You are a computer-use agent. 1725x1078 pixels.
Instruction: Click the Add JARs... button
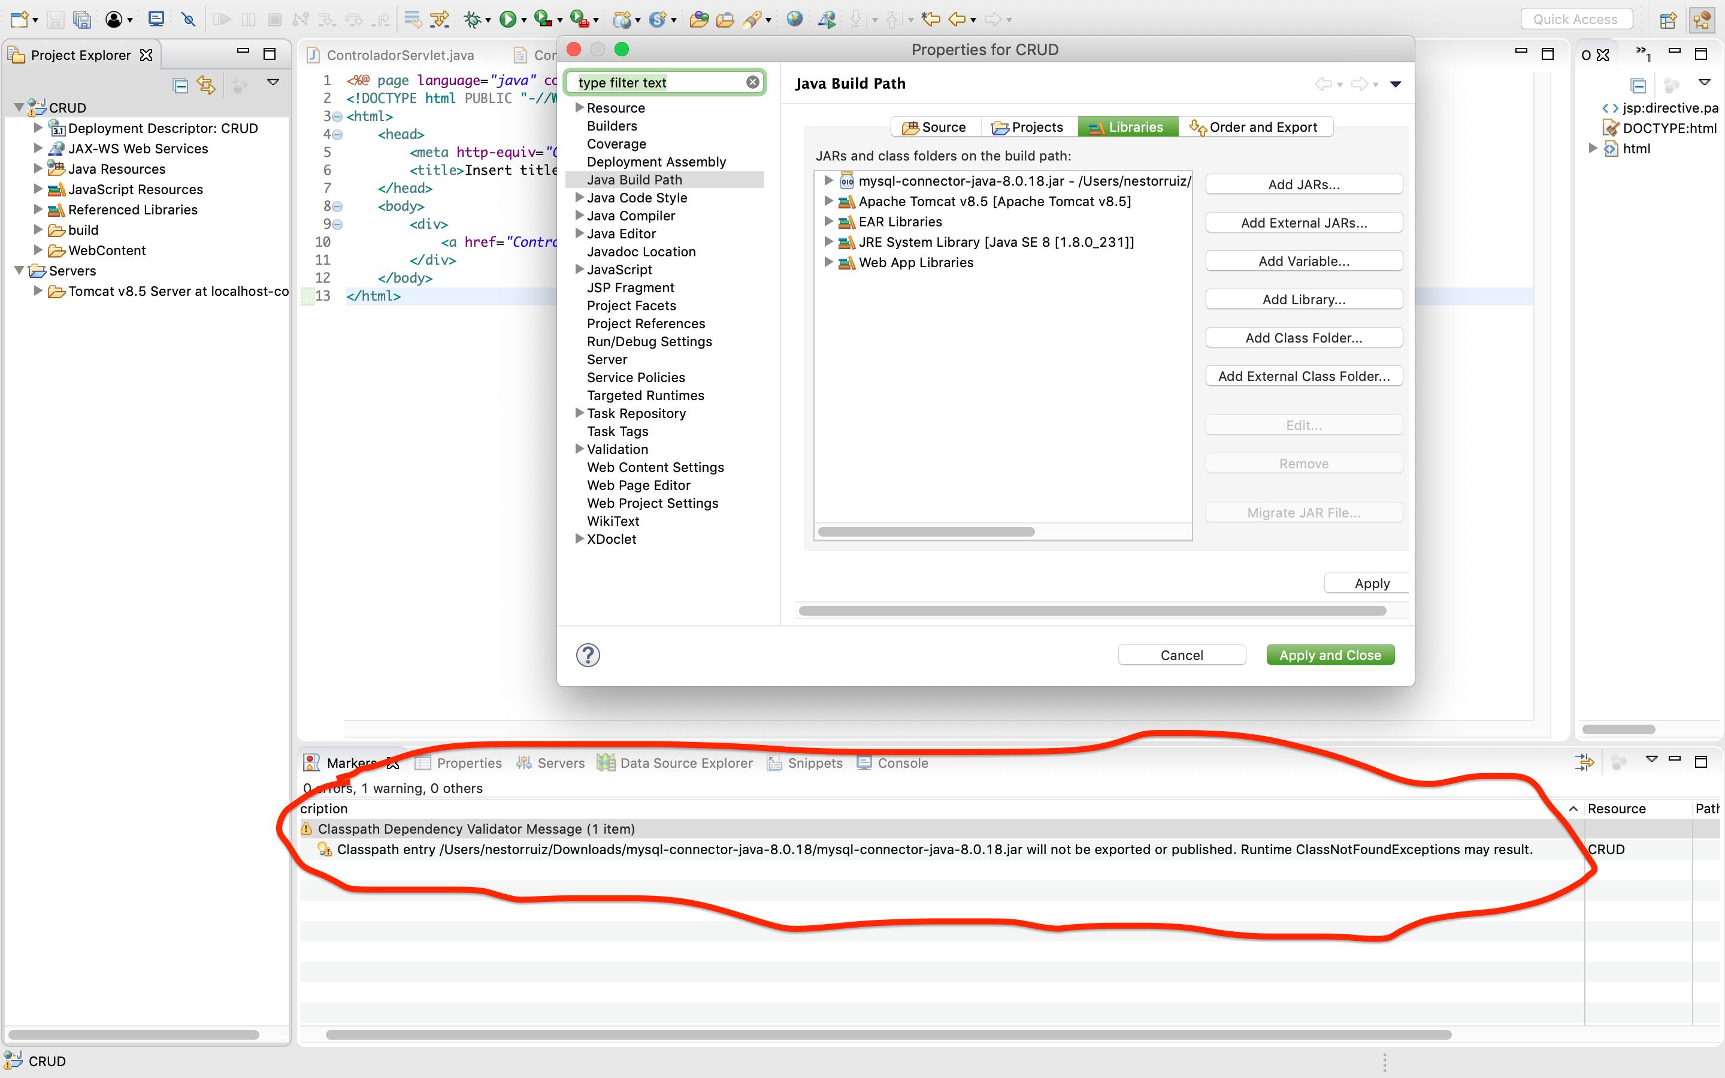click(1304, 184)
